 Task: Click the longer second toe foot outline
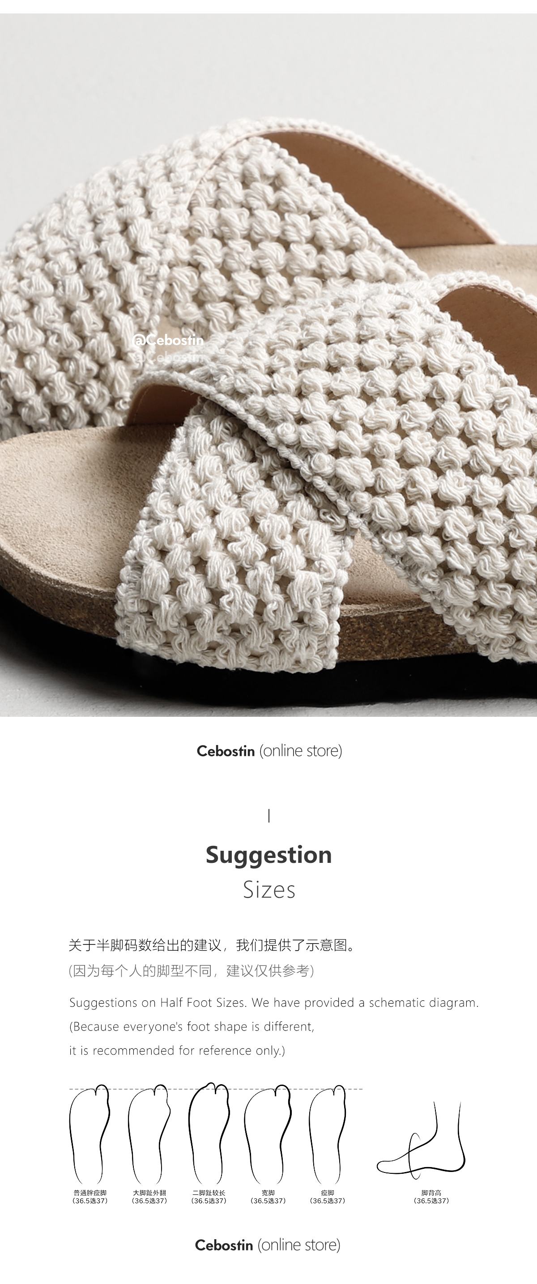pos(209,1134)
